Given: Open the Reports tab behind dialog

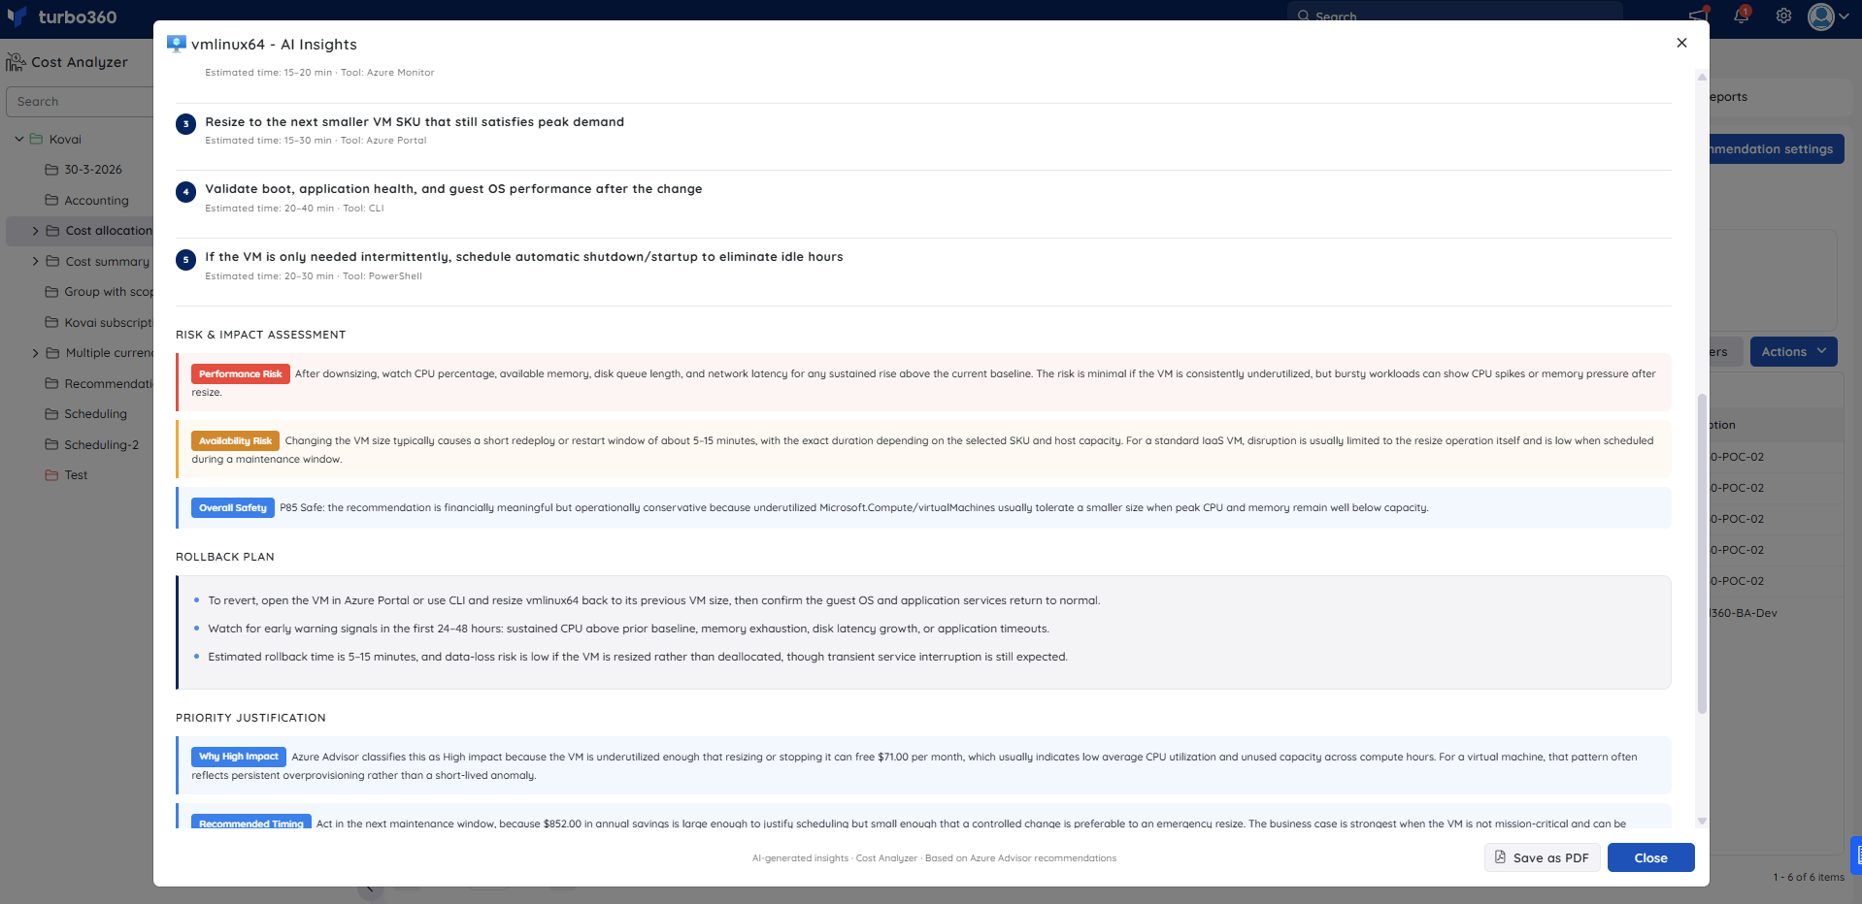Looking at the screenshot, I should [x=1729, y=96].
